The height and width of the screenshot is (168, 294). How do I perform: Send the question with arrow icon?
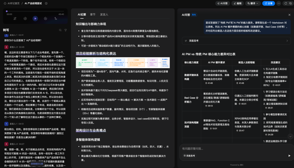pyautogui.click(x=289, y=156)
